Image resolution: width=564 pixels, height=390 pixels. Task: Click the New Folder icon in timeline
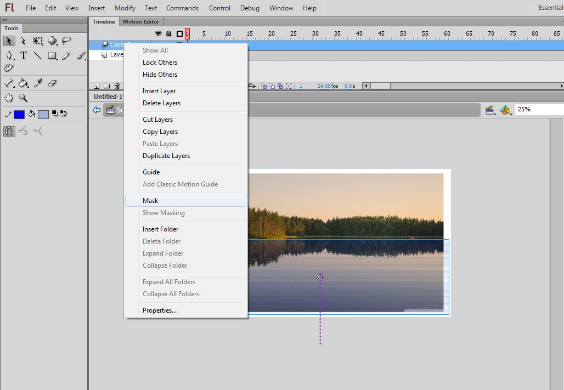point(107,86)
